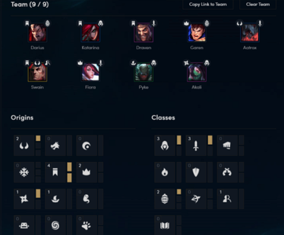The height and width of the screenshot is (235, 284).
Task: Select the Dragon origin icon
Action: (x=55, y=145)
